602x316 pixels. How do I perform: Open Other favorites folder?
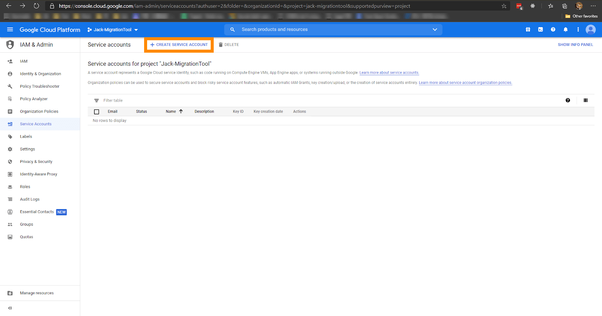click(x=581, y=16)
